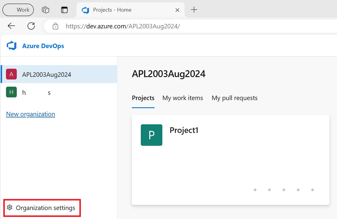The height and width of the screenshot is (219, 337).
Task: Click the site permissions lock icon
Action: (x=55, y=26)
